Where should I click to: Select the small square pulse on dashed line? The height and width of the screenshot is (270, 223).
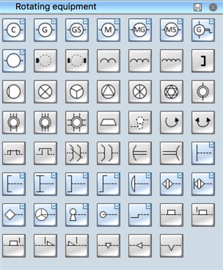pyautogui.click(x=14, y=153)
